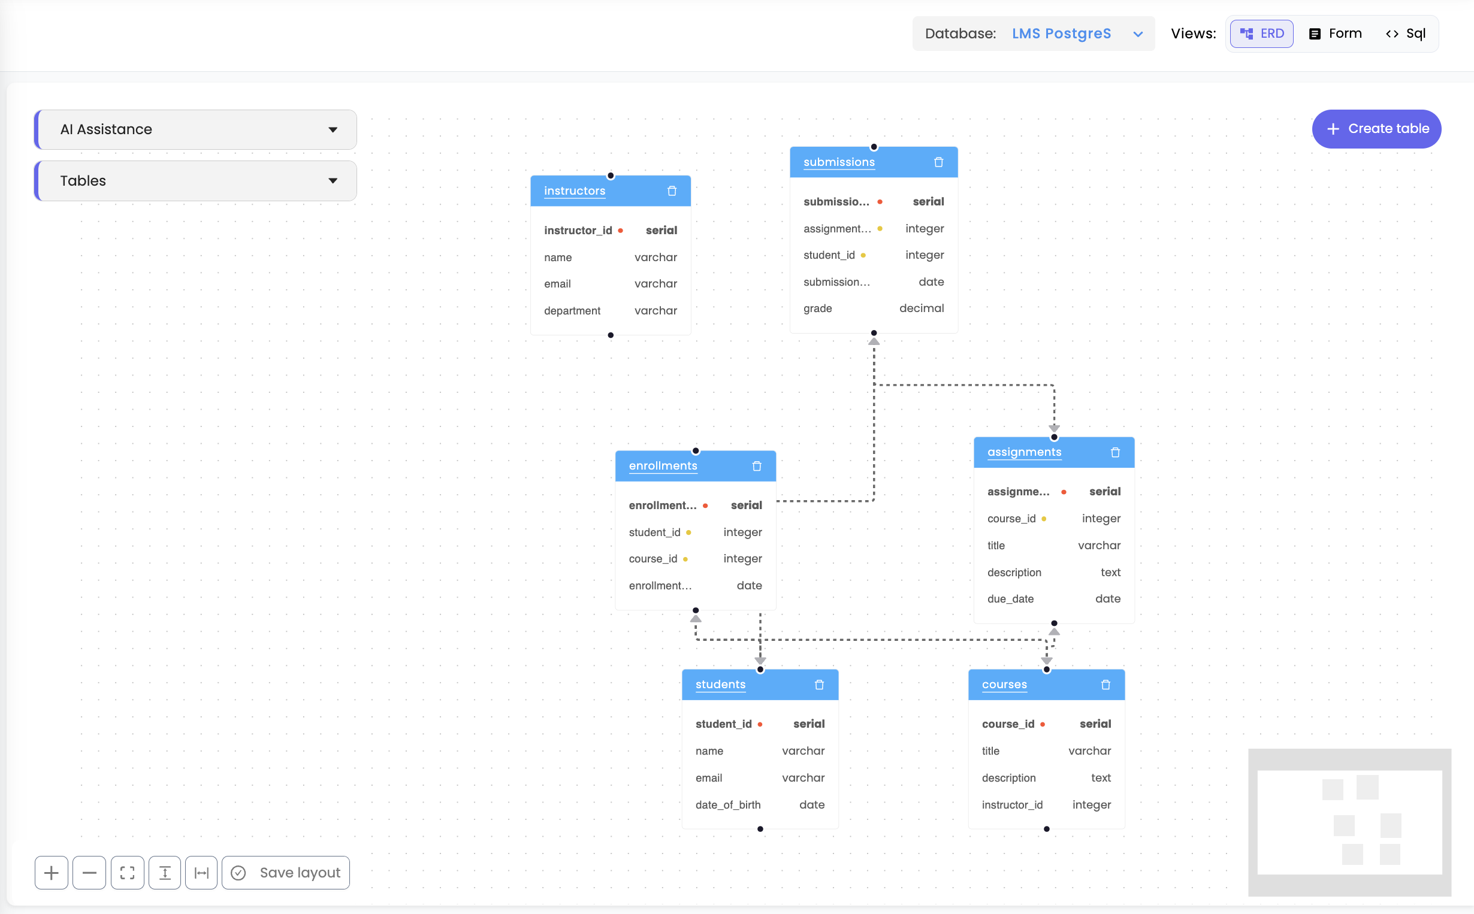This screenshot has height=914, width=1474.
Task: Click the delete icon on the assignments table
Action: click(x=1114, y=452)
